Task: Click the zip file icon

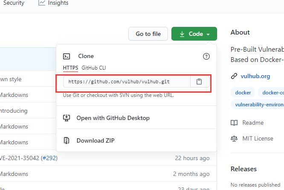Action: [67, 140]
